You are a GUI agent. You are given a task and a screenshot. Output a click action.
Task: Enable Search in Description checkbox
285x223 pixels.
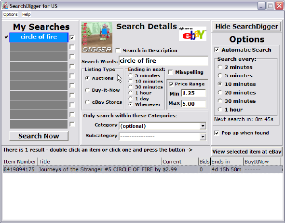pyautogui.click(x=118, y=50)
